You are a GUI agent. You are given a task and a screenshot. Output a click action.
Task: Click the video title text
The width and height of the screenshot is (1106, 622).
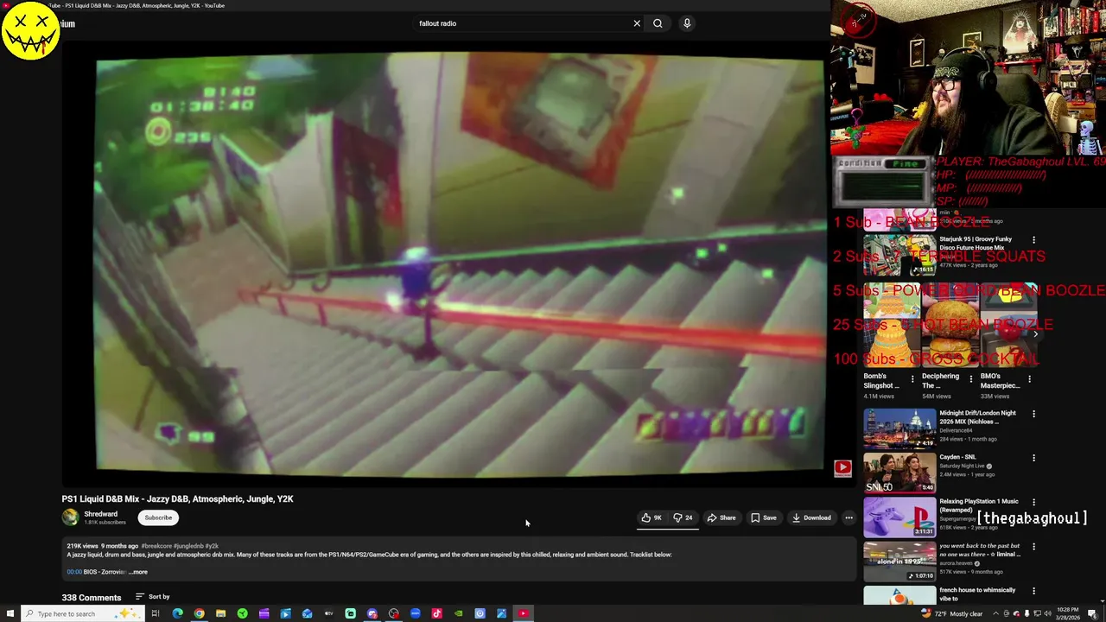(x=177, y=498)
